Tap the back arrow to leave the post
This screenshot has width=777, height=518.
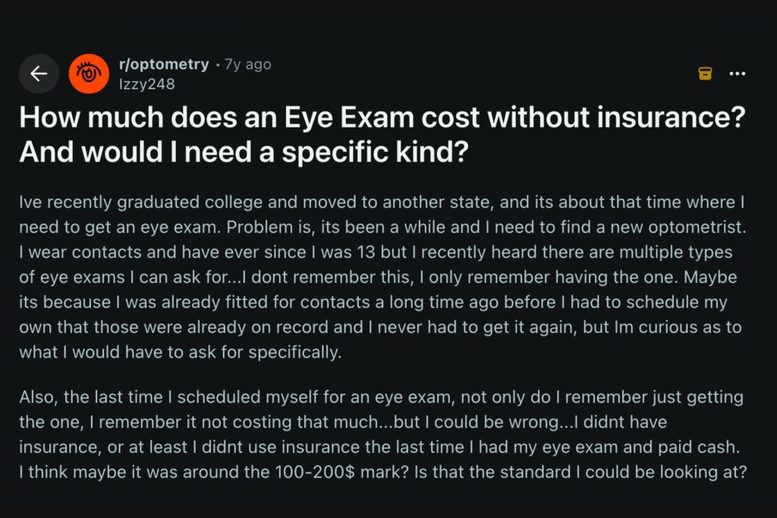click(x=39, y=74)
